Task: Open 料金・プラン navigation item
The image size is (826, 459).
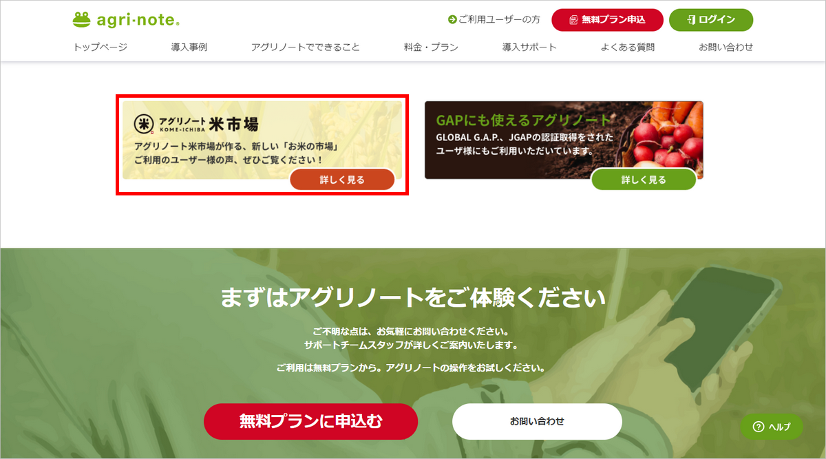Action: click(431, 47)
